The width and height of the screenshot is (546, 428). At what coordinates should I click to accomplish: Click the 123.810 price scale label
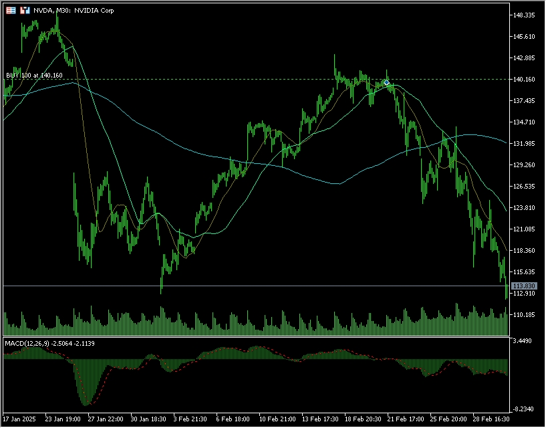click(524, 208)
